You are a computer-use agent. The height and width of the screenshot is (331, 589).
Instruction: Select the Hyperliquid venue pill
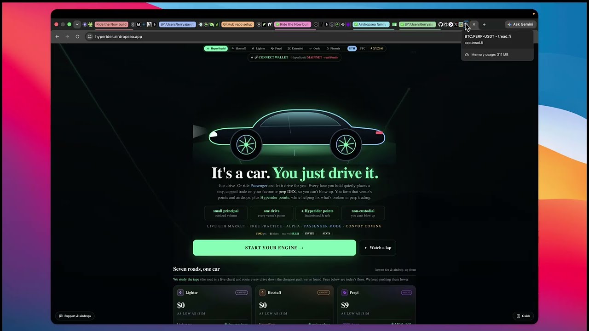point(216,48)
